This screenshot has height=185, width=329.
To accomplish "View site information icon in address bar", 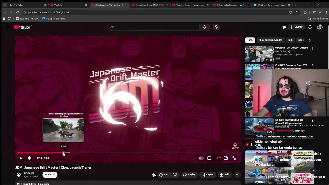I will (x=25, y=12).
